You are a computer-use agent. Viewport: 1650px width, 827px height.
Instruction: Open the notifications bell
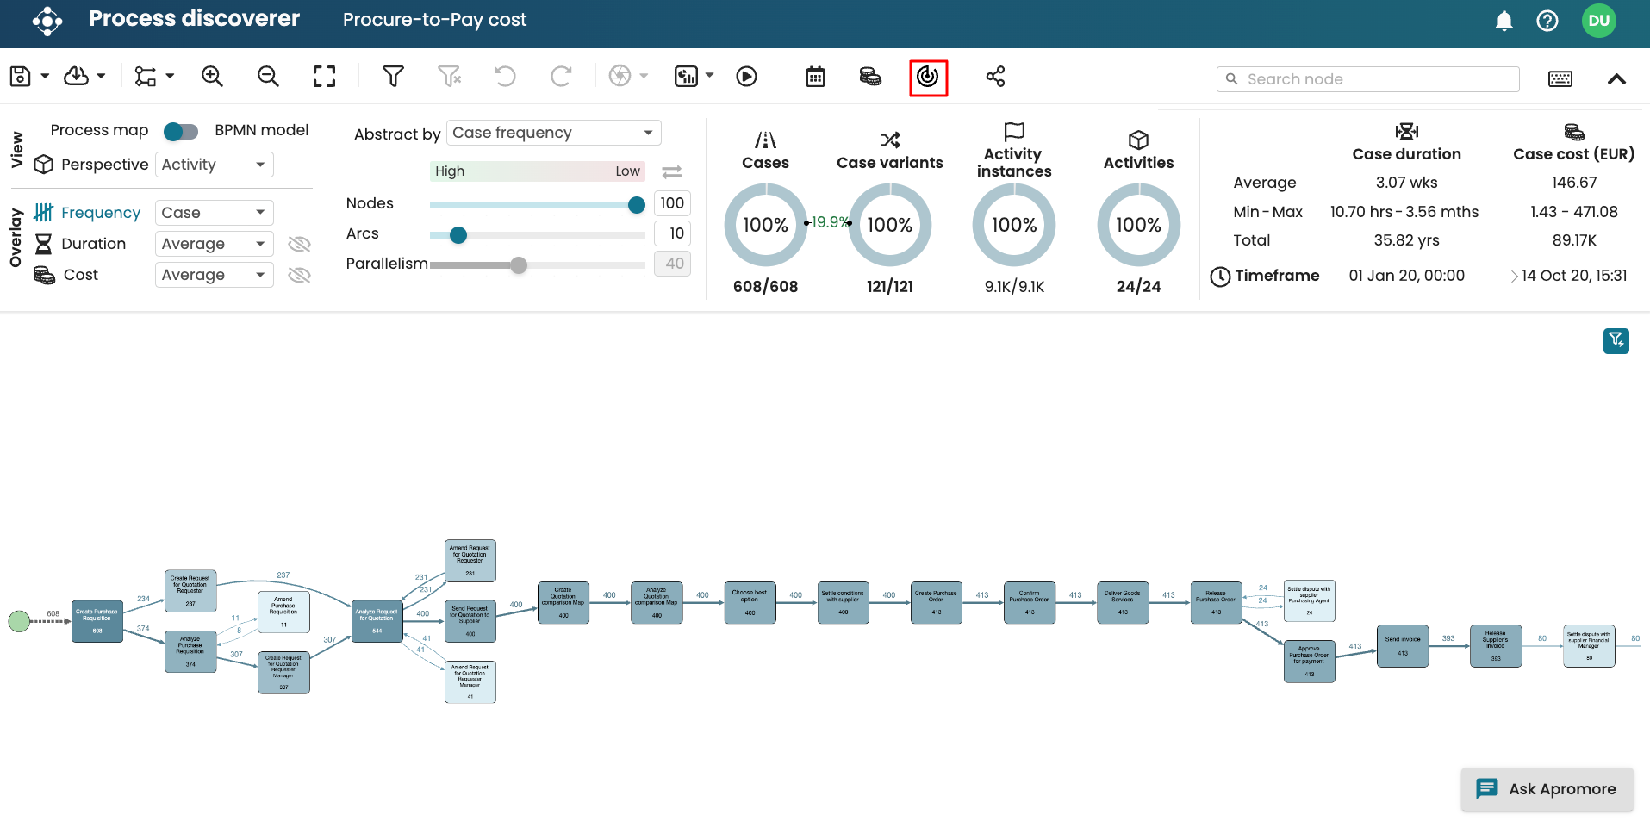(1504, 21)
